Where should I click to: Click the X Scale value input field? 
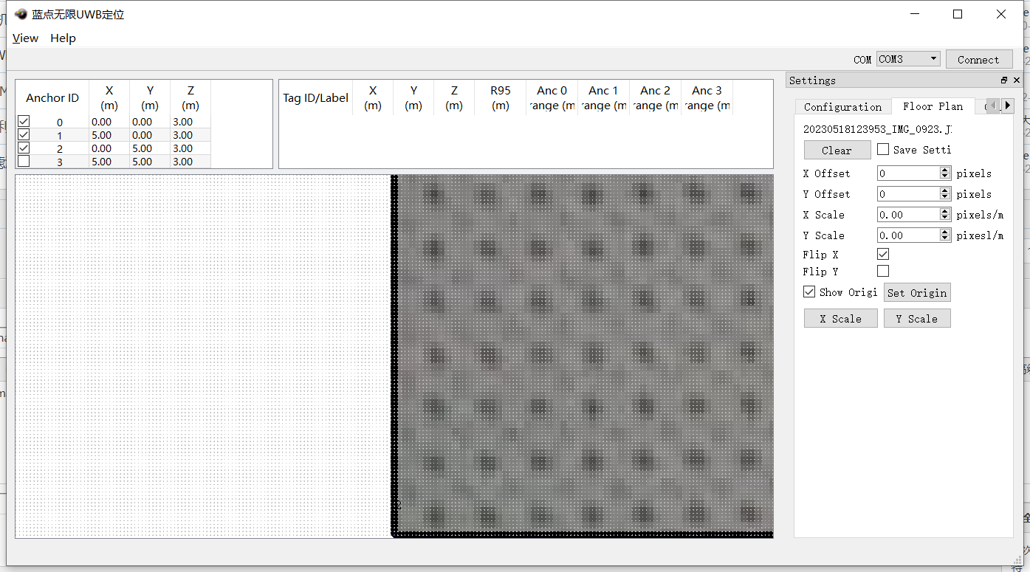[x=907, y=215]
